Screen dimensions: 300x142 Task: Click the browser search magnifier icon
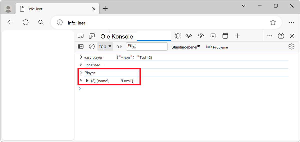41,22
